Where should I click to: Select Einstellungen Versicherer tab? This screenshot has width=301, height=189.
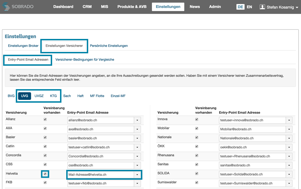[x=64, y=46]
